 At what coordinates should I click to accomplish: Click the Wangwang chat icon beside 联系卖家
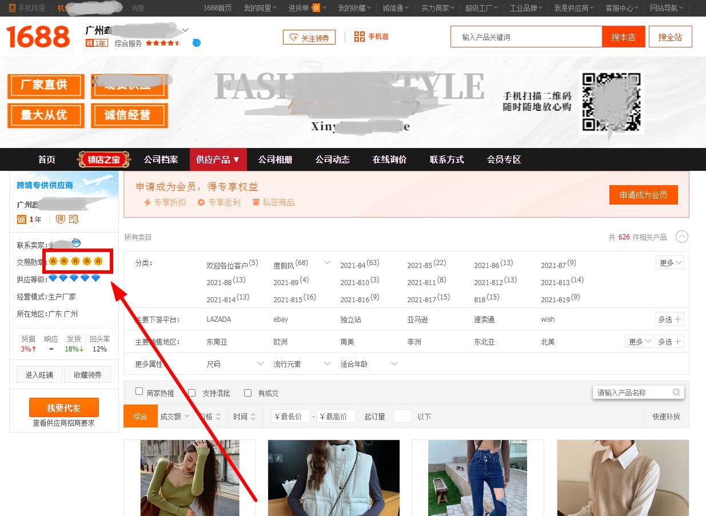point(76,243)
